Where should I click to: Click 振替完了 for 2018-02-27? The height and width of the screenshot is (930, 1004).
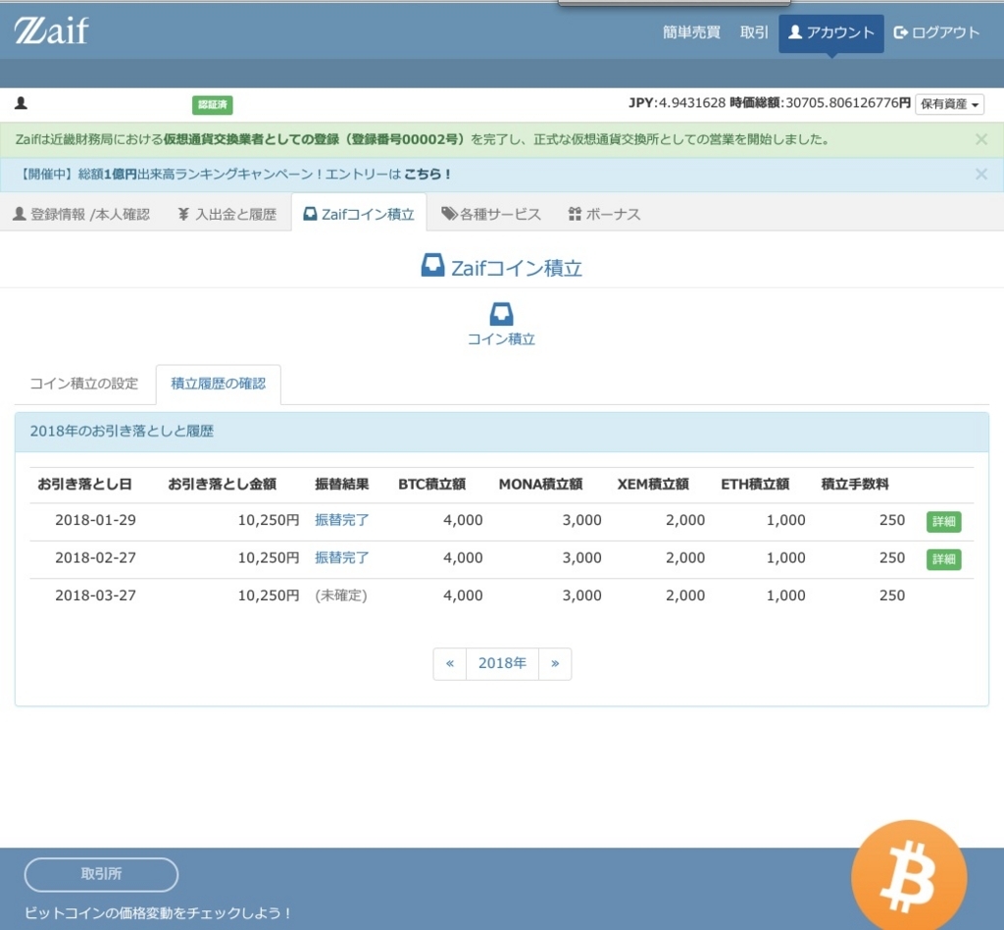pyautogui.click(x=342, y=558)
